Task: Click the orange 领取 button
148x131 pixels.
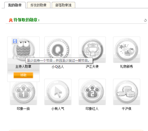Action: coord(23,75)
